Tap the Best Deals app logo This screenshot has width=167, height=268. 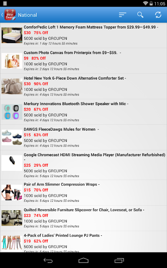pyautogui.click(x=10, y=15)
